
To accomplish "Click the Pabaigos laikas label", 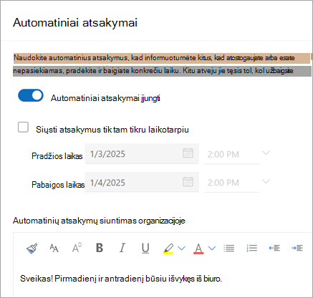I will click(x=58, y=185).
